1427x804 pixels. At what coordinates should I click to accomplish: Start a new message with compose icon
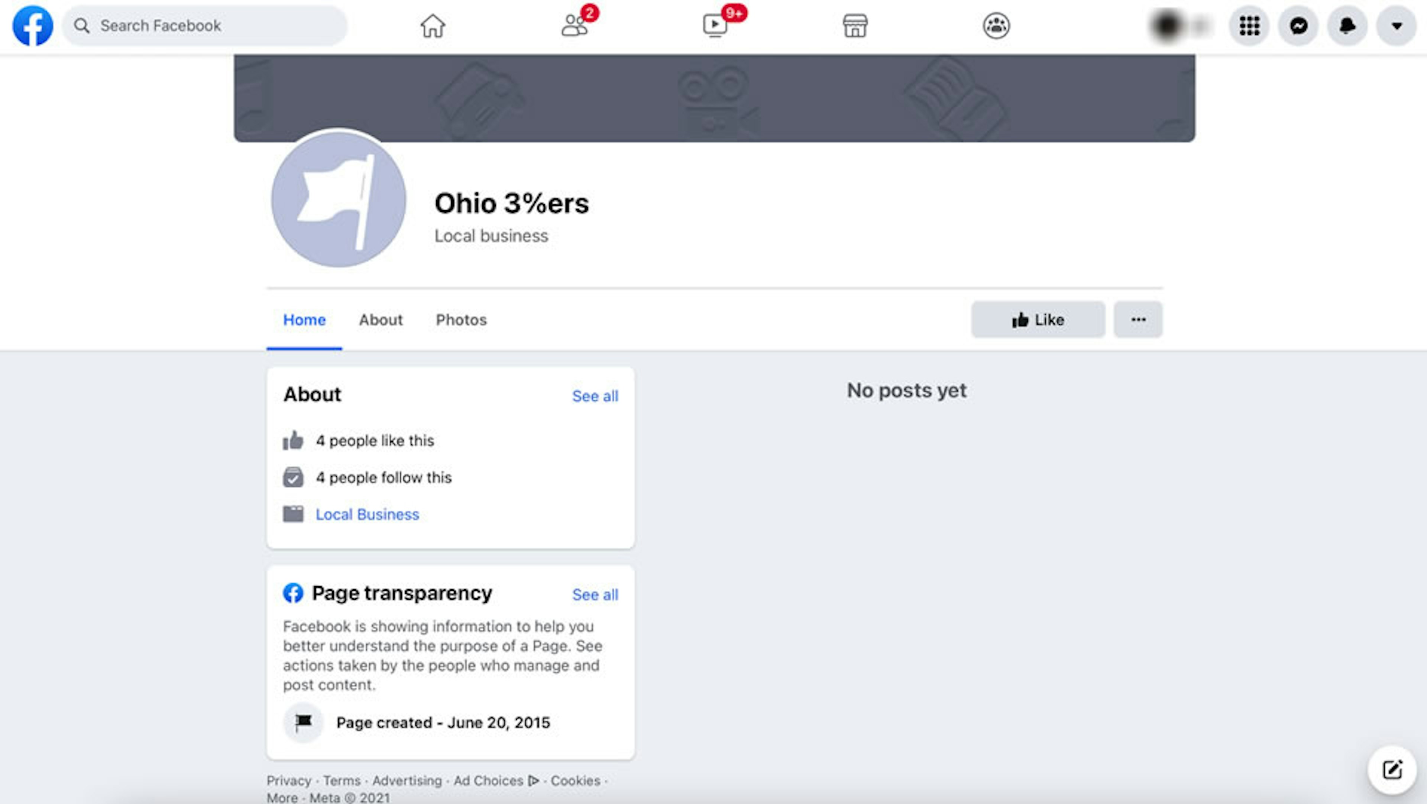[x=1392, y=770]
